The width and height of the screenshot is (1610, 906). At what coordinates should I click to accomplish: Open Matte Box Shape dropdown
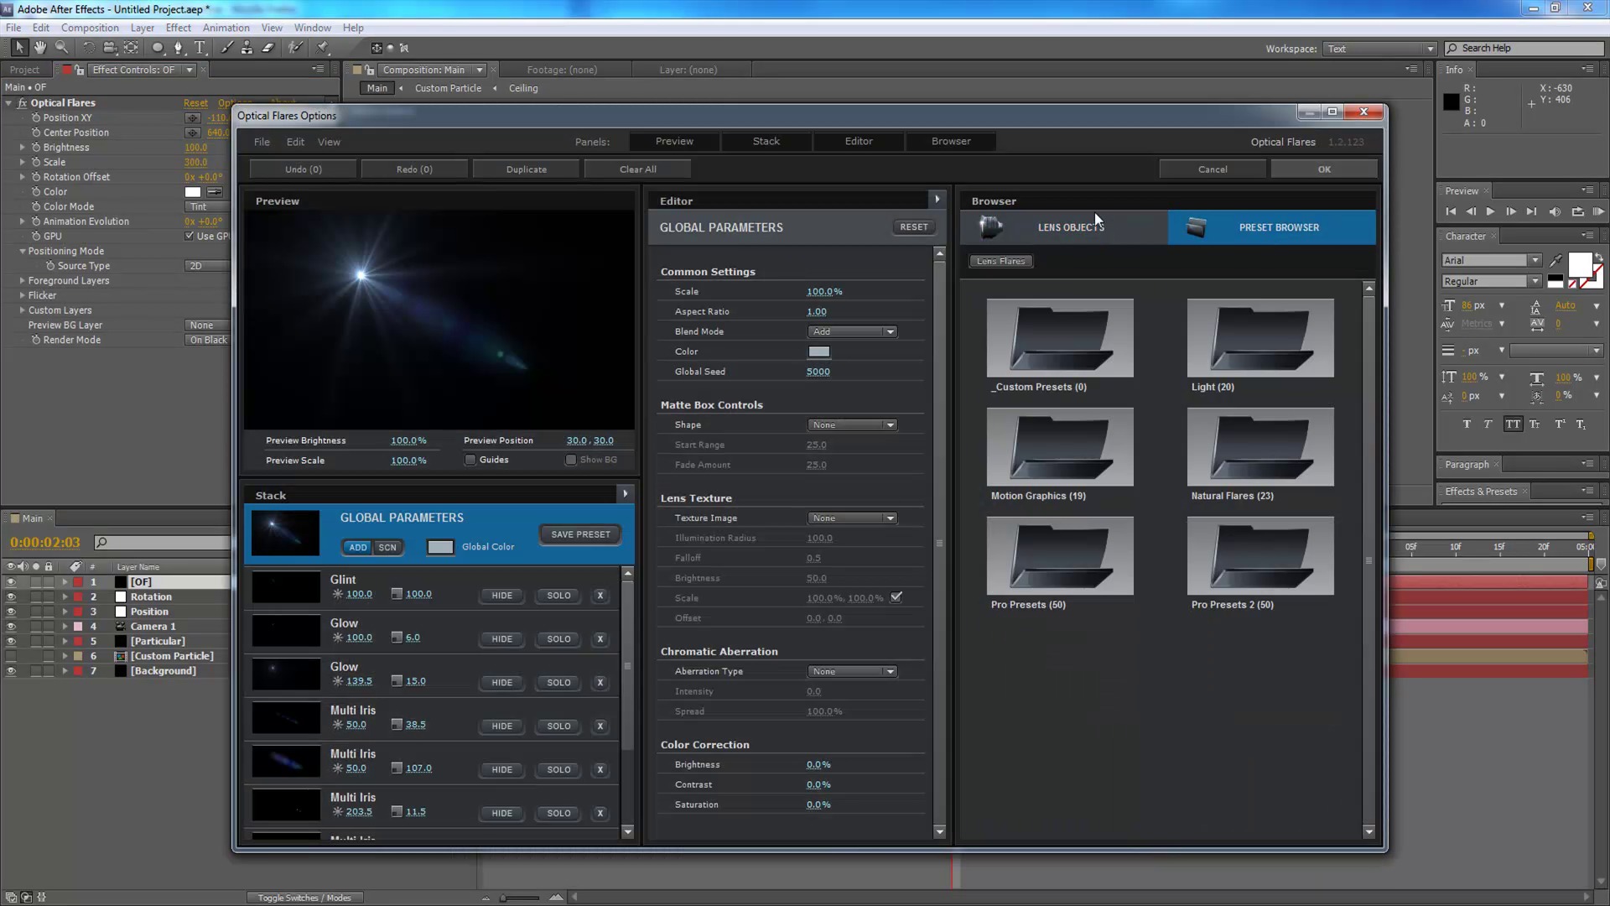click(852, 425)
